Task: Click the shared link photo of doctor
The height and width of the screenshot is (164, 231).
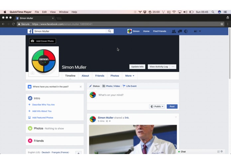Action: click(133, 139)
